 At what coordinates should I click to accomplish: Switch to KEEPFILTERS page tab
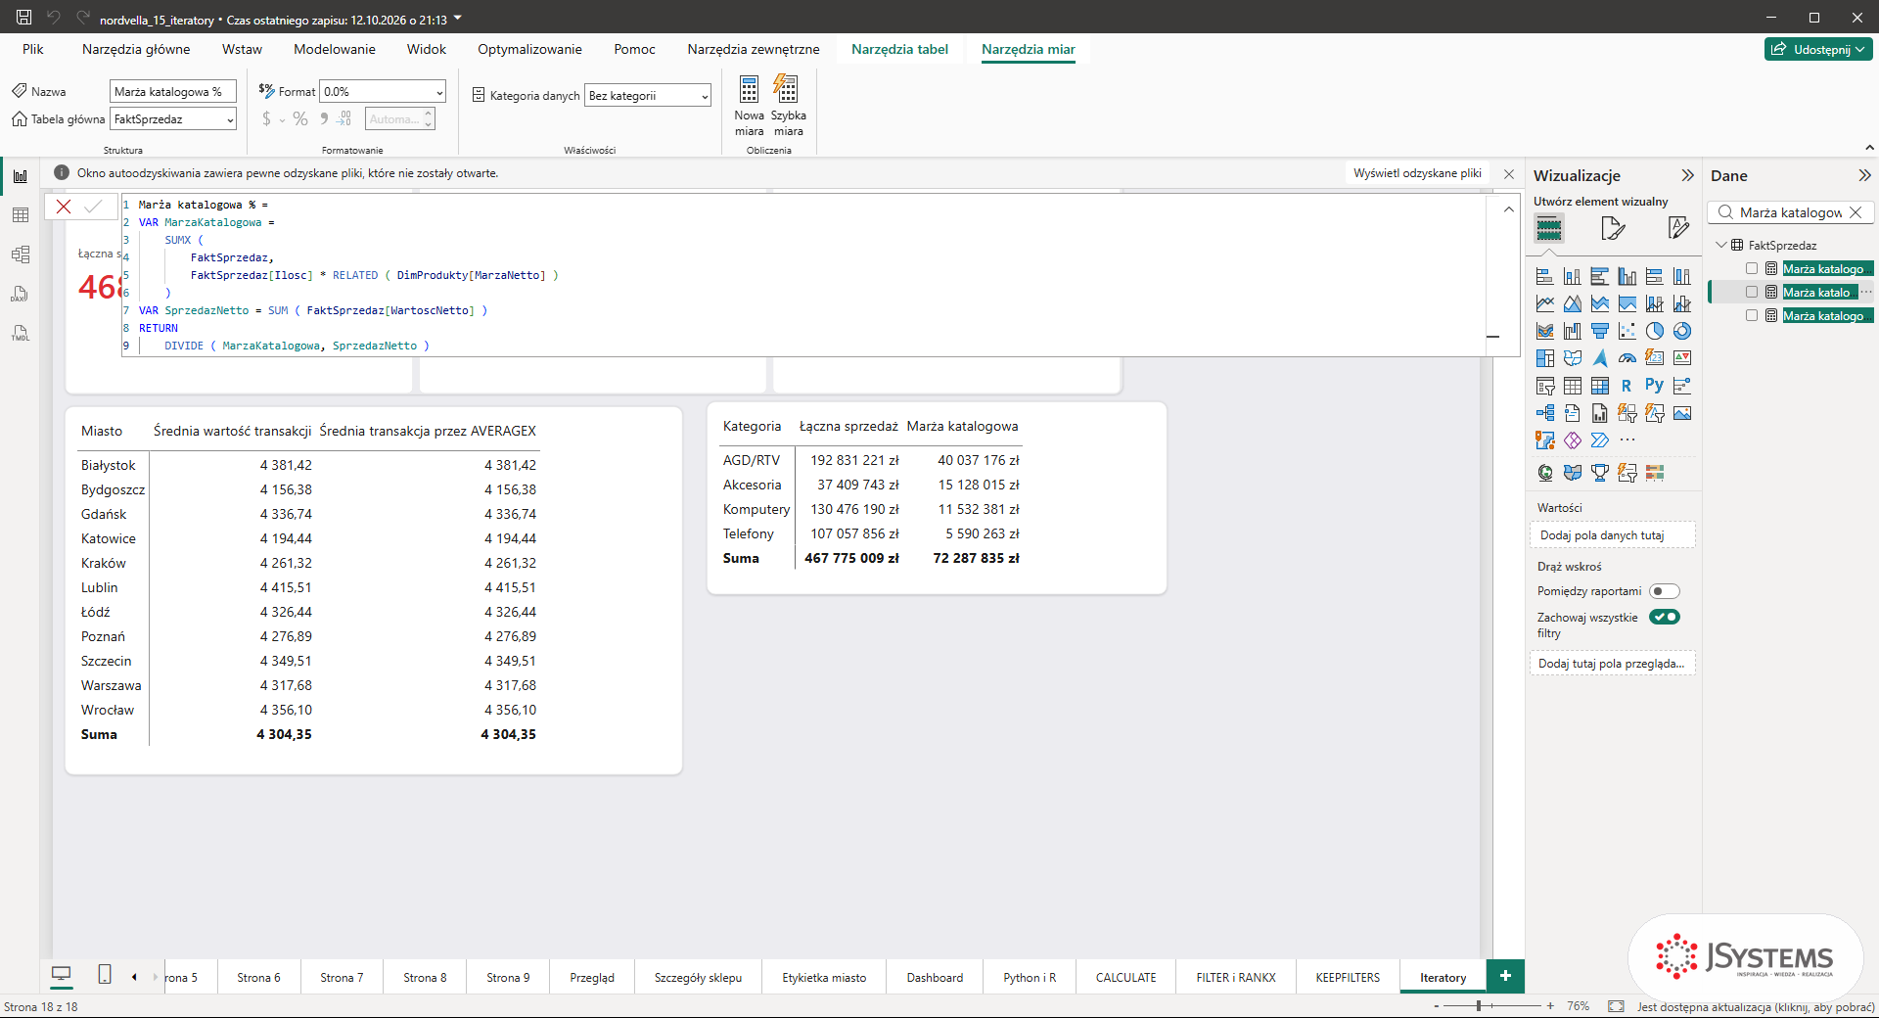[x=1348, y=977]
